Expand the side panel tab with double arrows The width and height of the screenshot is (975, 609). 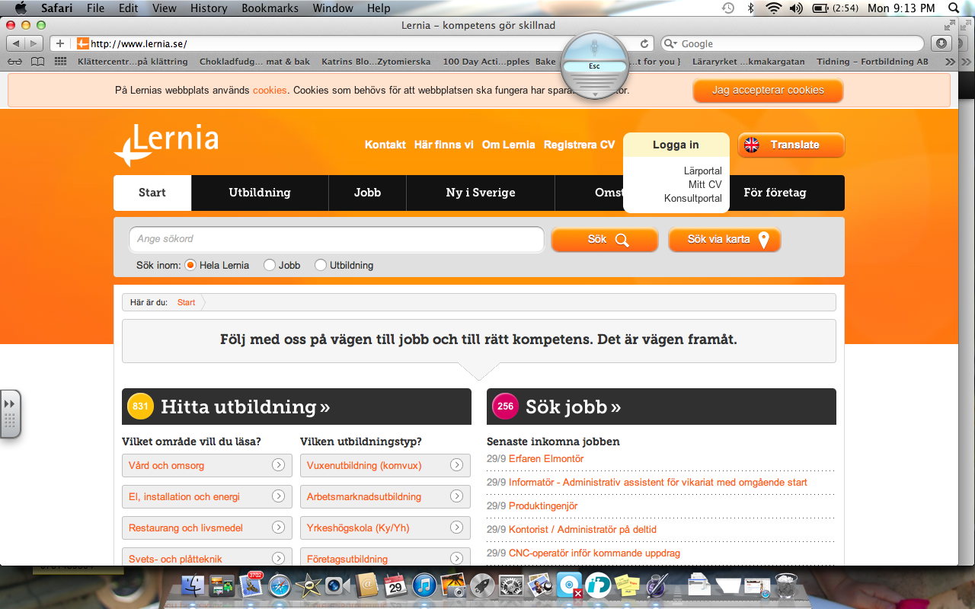click(x=10, y=413)
